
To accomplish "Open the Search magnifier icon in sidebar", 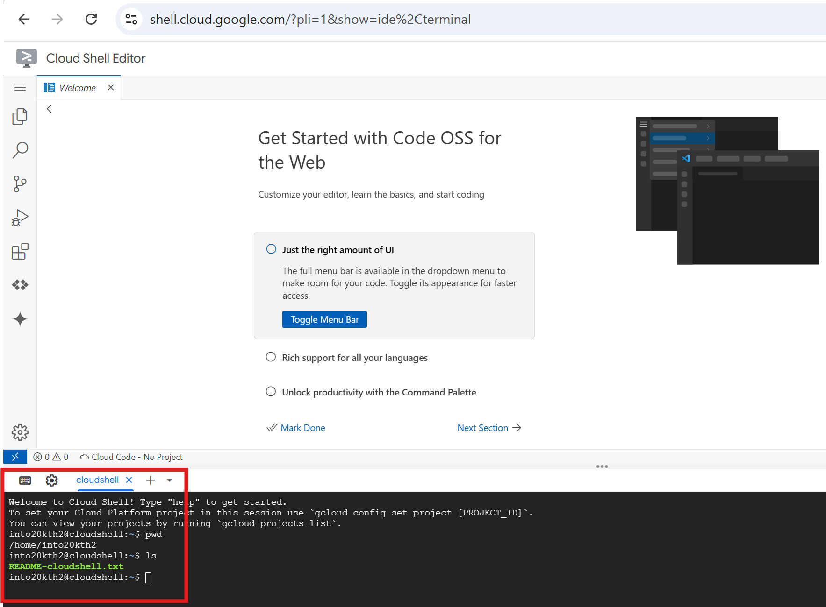I will 20,150.
